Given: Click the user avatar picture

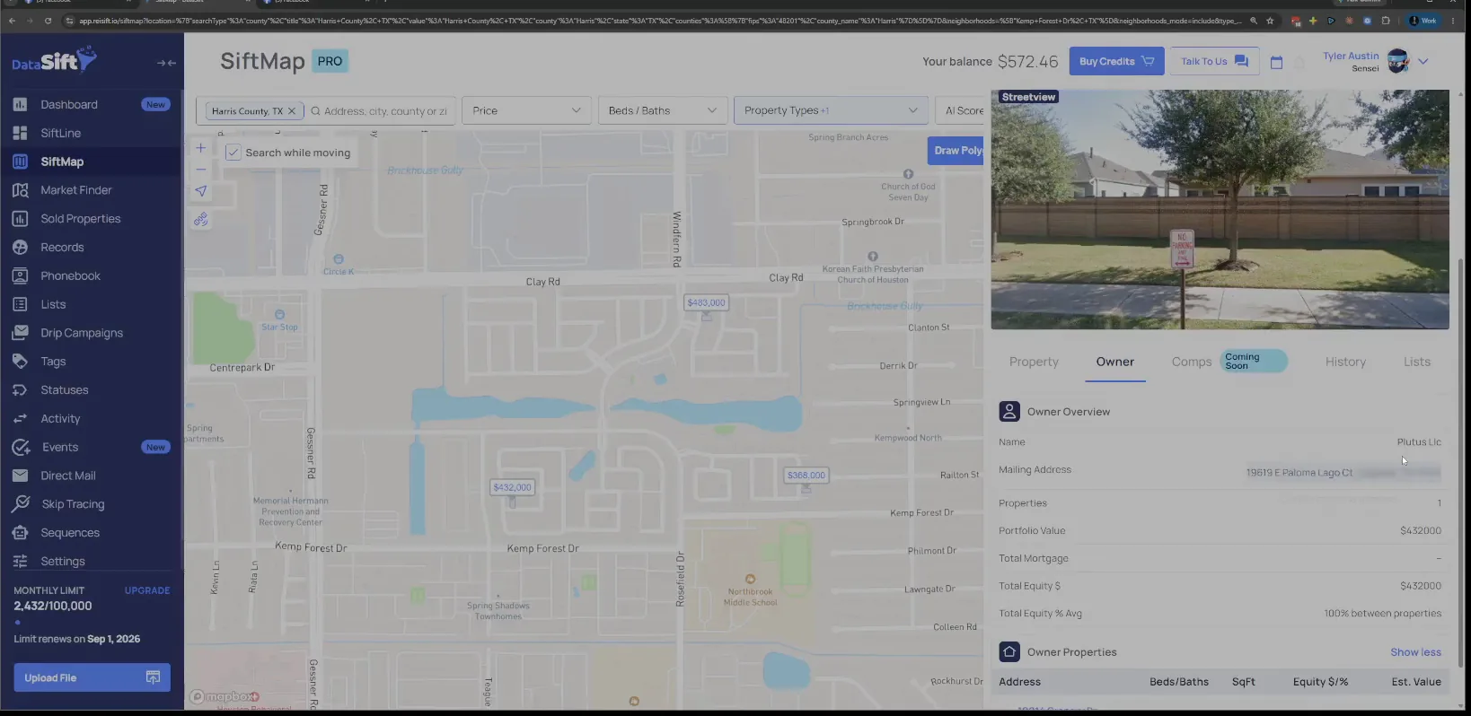Looking at the screenshot, I should point(1398,61).
